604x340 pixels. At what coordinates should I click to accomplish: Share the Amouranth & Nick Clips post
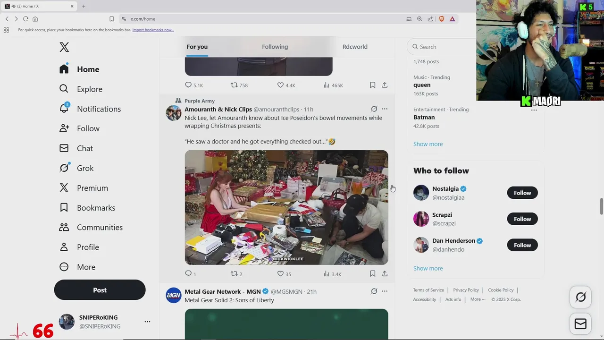[385, 273]
